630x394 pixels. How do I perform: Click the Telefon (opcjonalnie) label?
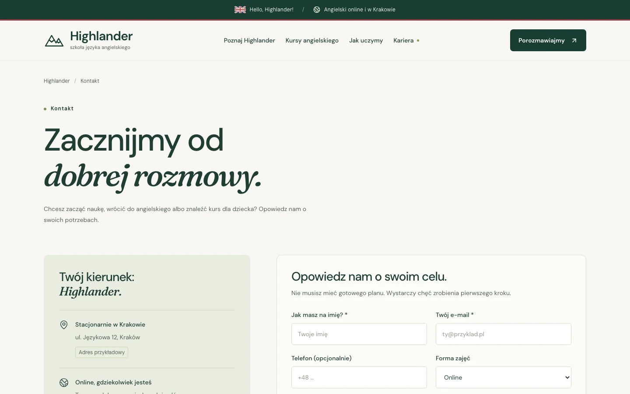click(x=322, y=358)
